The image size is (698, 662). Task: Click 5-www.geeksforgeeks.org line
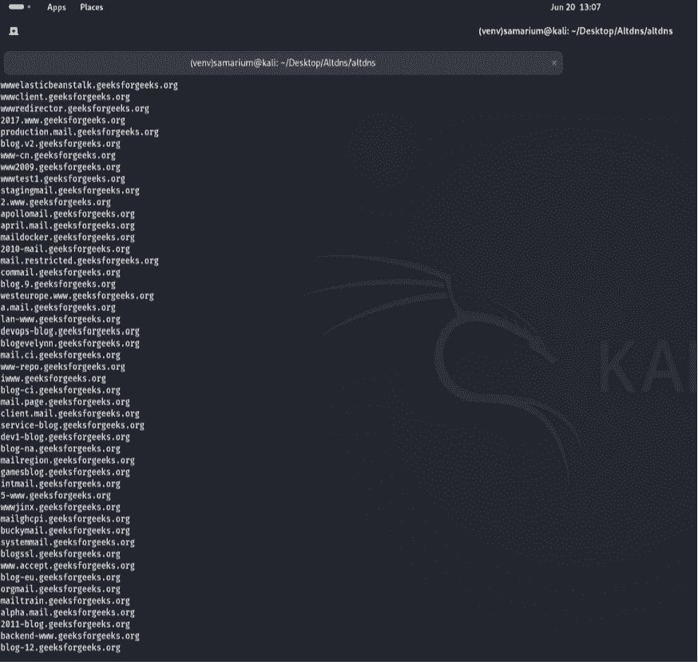coord(56,496)
